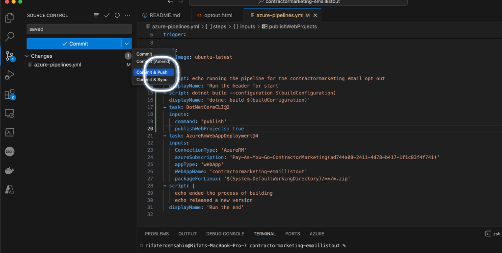Select the TERMINAL panel tab

265,234
